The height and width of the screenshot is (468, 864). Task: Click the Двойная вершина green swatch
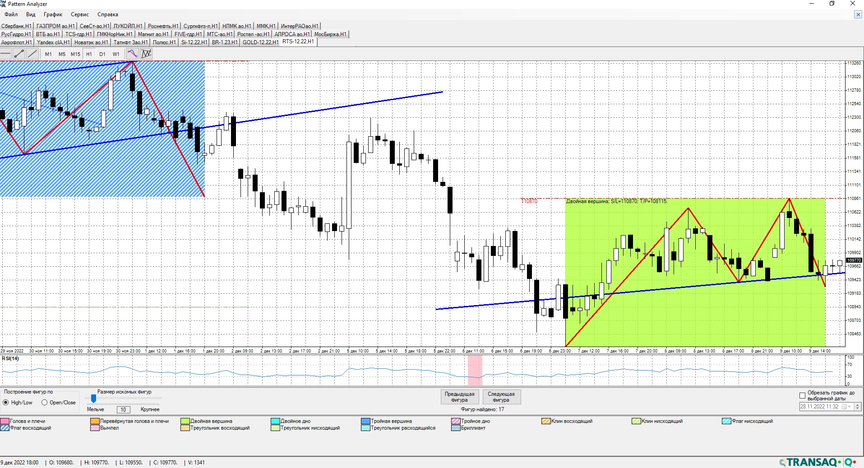click(185, 422)
